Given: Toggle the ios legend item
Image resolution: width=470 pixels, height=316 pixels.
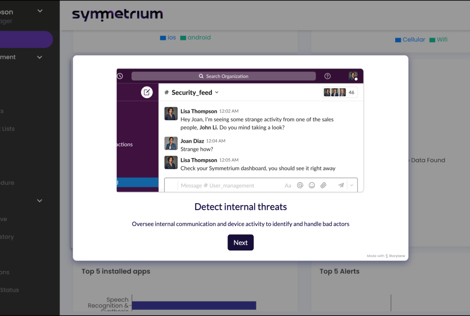Looking at the screenshot, I should [168, 37].
